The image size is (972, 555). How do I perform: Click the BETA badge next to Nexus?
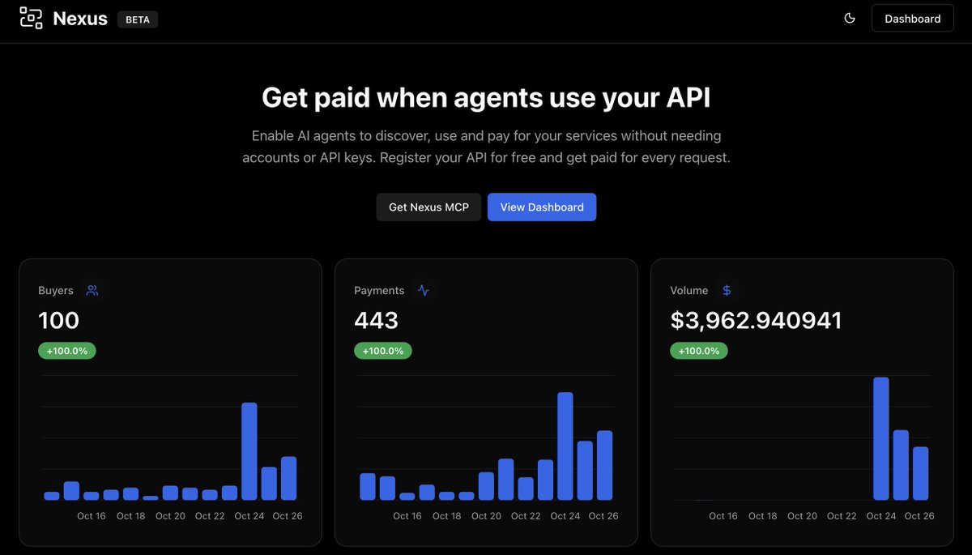[138, 19]
